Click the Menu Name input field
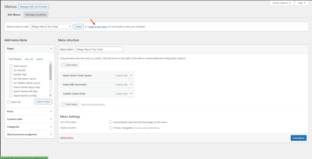The height and width of the screenshot is (159, 312). coord(99,49)
